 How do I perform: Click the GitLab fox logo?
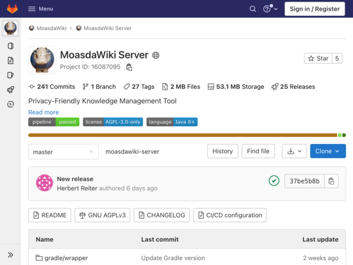(x=12, y=9)
